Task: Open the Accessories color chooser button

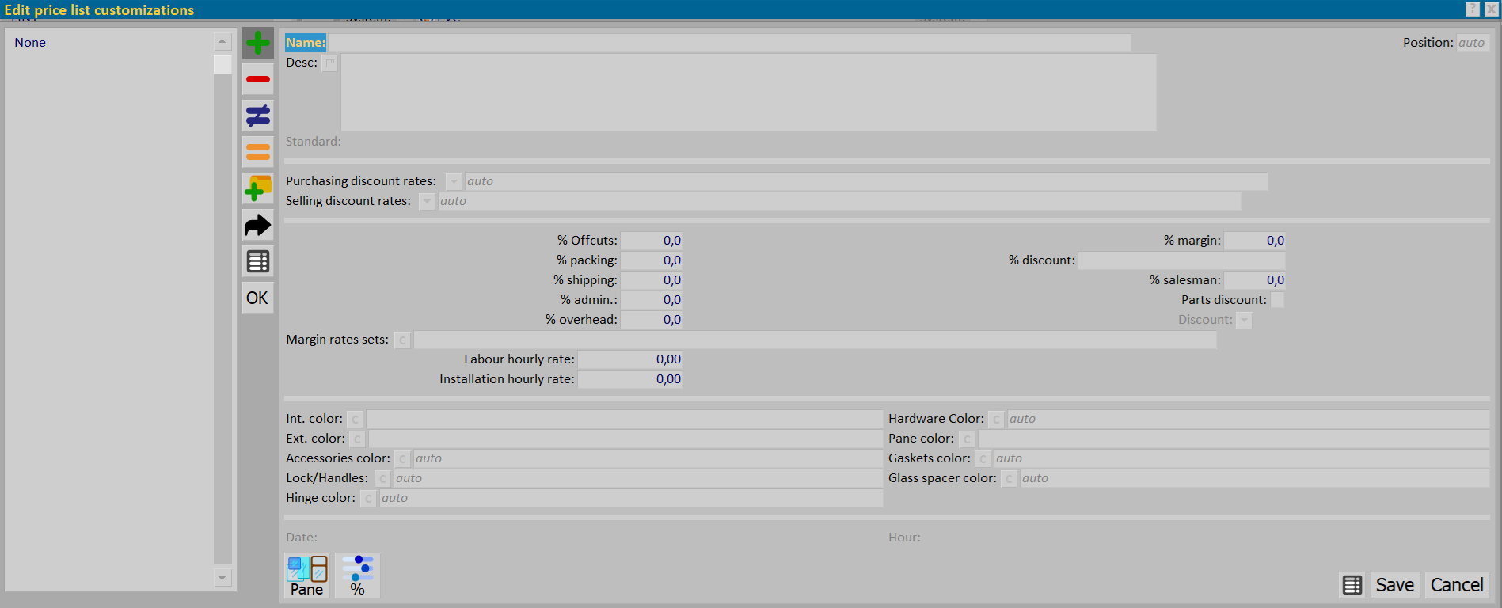Action: pos(402,458)
